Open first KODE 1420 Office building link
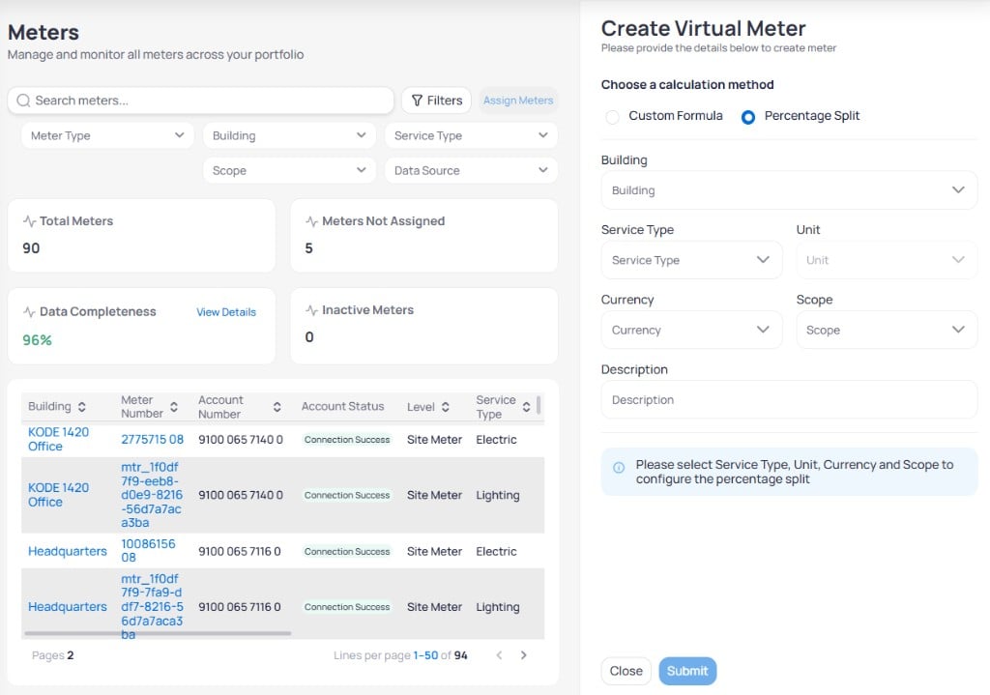The width and height of the screenshot is (990, 695). [x=58, y=440]
